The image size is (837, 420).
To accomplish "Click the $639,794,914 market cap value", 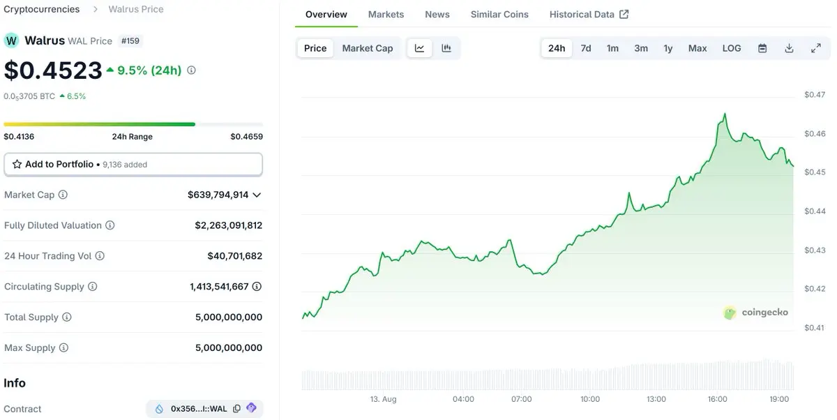I will point(218,195).
